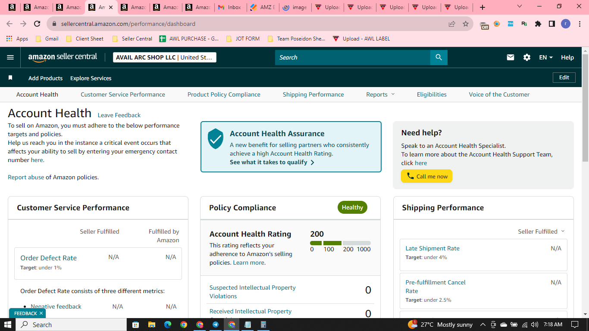Switch to the AMZ browser tab
The image size is (589, 331).
click(263, 7)
